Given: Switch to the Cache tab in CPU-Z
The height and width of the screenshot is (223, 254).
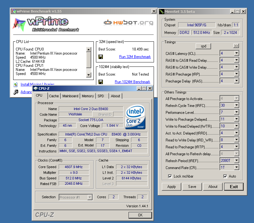Looking at the screenshot, I should pos(54,96).
